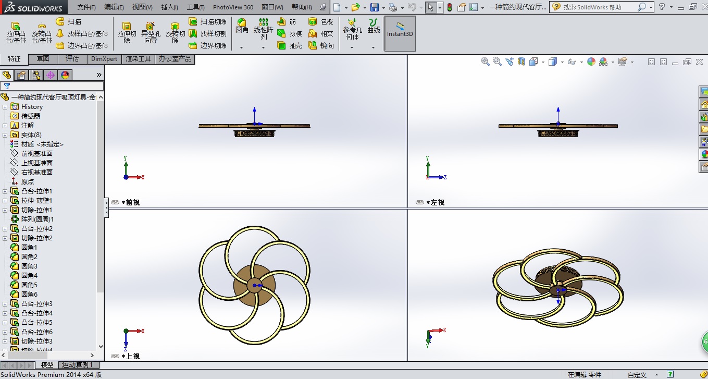The height and width of the screenshot is (379, 708).
Task: Pick the 边界凸台/基体 boundary boss tool
Action: (82, 45)
